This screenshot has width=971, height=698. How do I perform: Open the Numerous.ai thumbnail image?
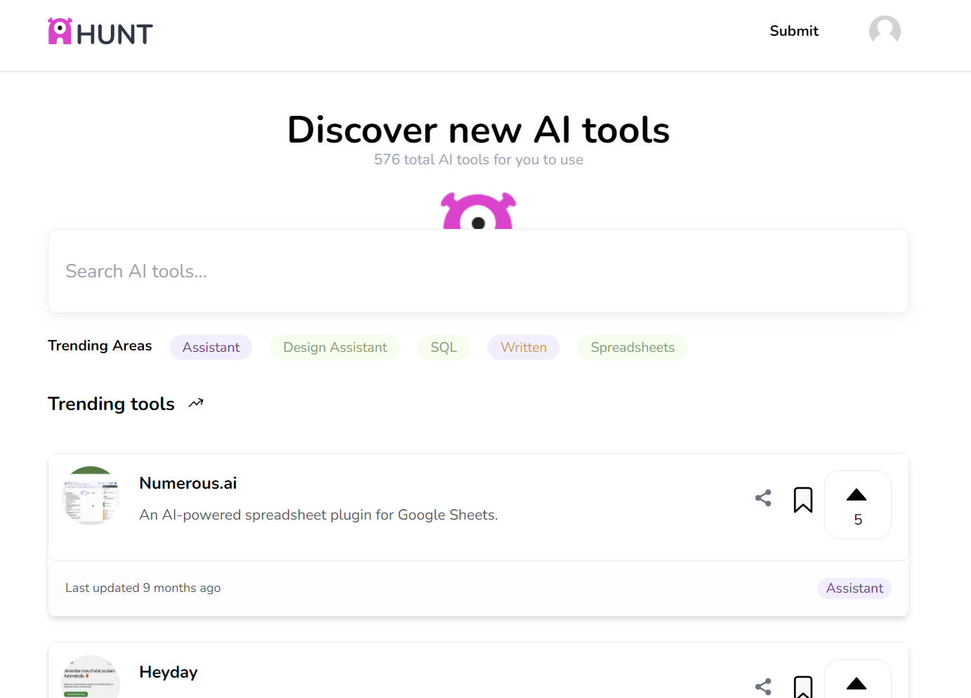(91, 495)
